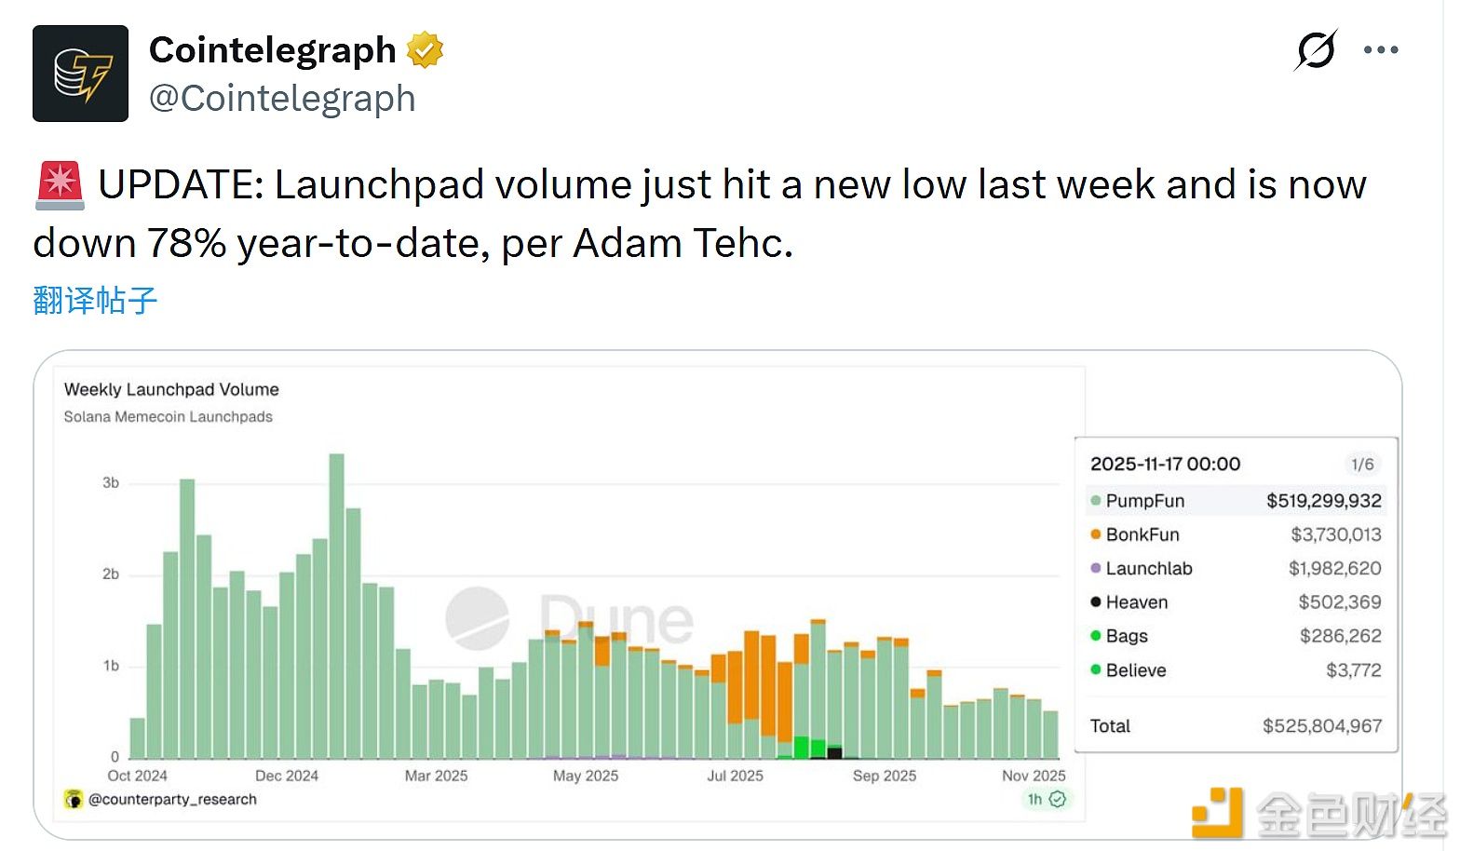This screenshot has height=851, width=1460.
Task: Open the three-dot post options menu
Action: click(1381, 49)
